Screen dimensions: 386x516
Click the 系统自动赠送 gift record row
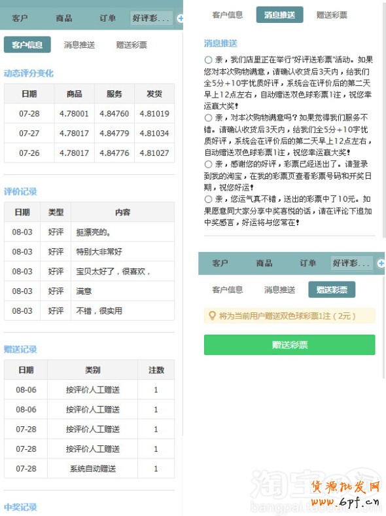[x=89, y=469]
